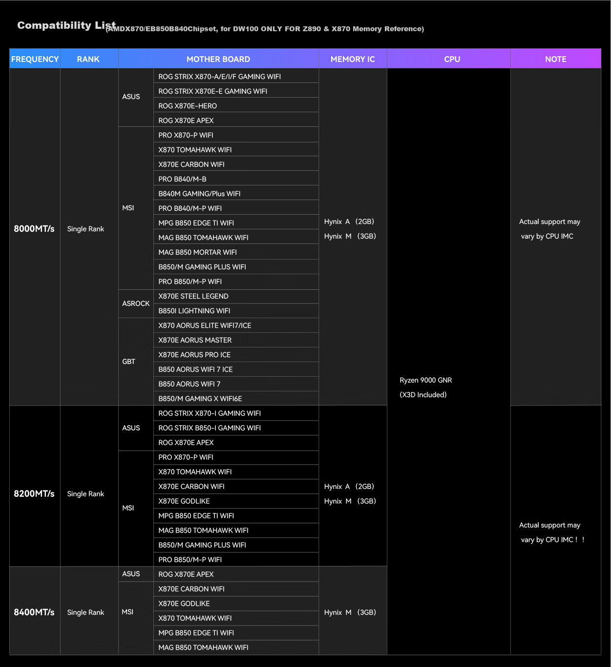This screenshot has height=667, width=611.
Task: Click the 'vary by CPU IMC ! !' note
Action: (552, 540)
